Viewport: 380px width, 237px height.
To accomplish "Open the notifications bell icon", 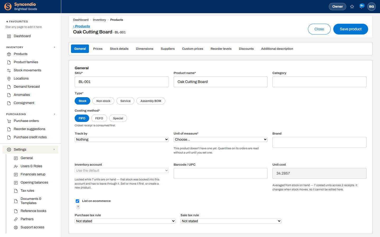I will [362, 6].
